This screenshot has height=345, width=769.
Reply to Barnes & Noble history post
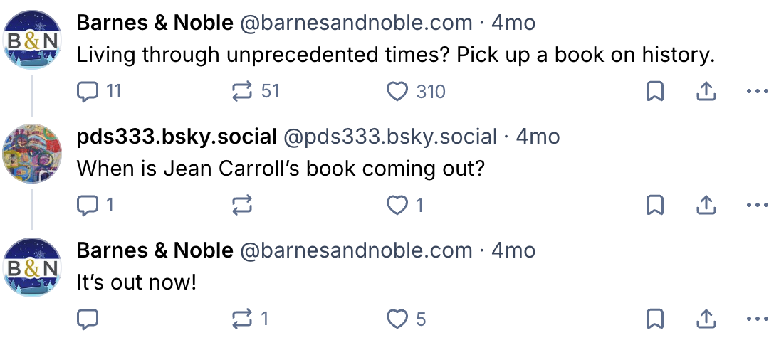pyautogui.click(x=88, y=92)
